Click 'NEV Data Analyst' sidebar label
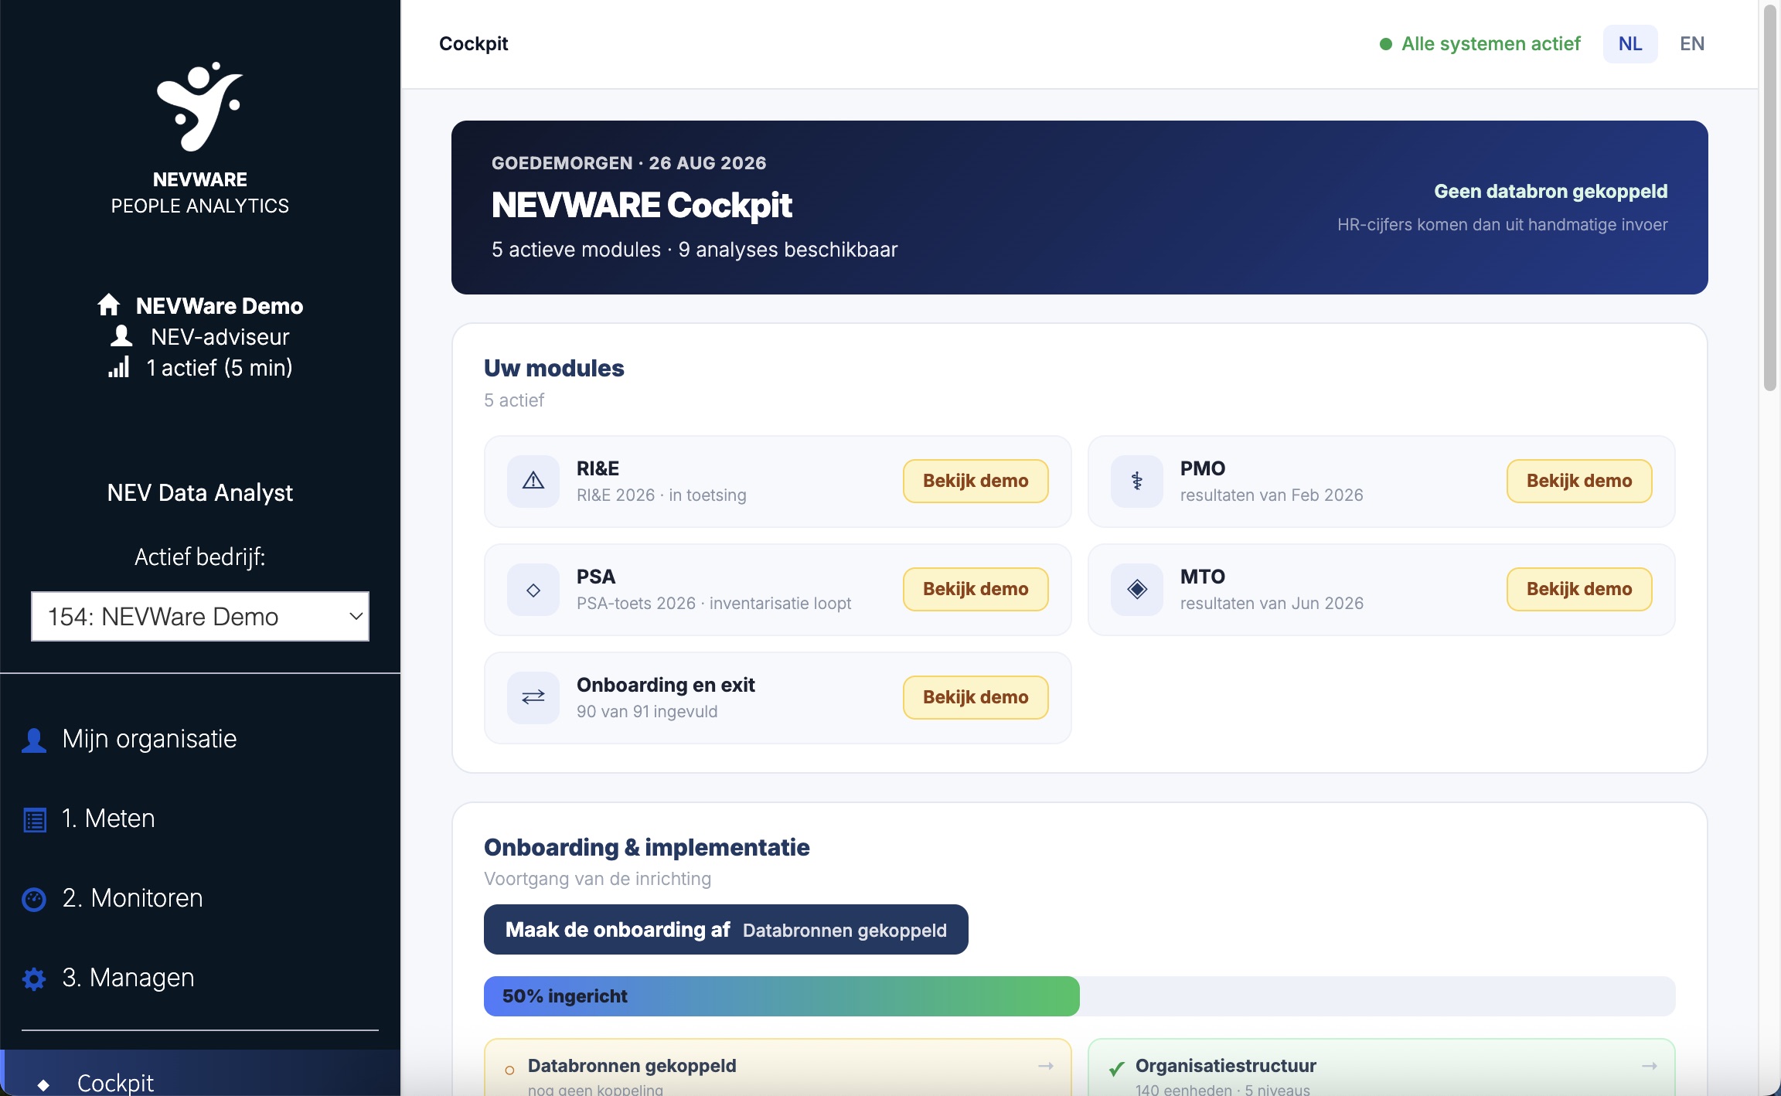The image size is (1781, 1096). [x=200, y=492]
